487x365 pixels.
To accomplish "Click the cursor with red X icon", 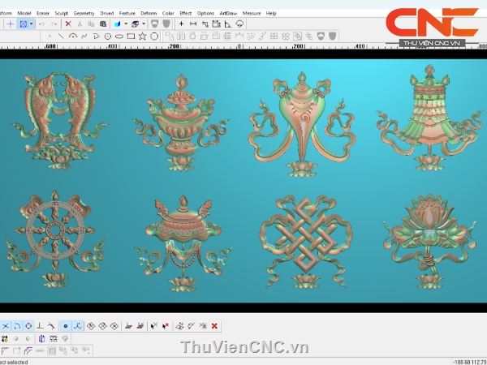I will [166, 326].
